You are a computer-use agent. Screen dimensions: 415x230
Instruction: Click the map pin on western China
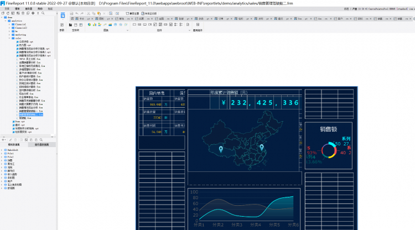(221, 149)
